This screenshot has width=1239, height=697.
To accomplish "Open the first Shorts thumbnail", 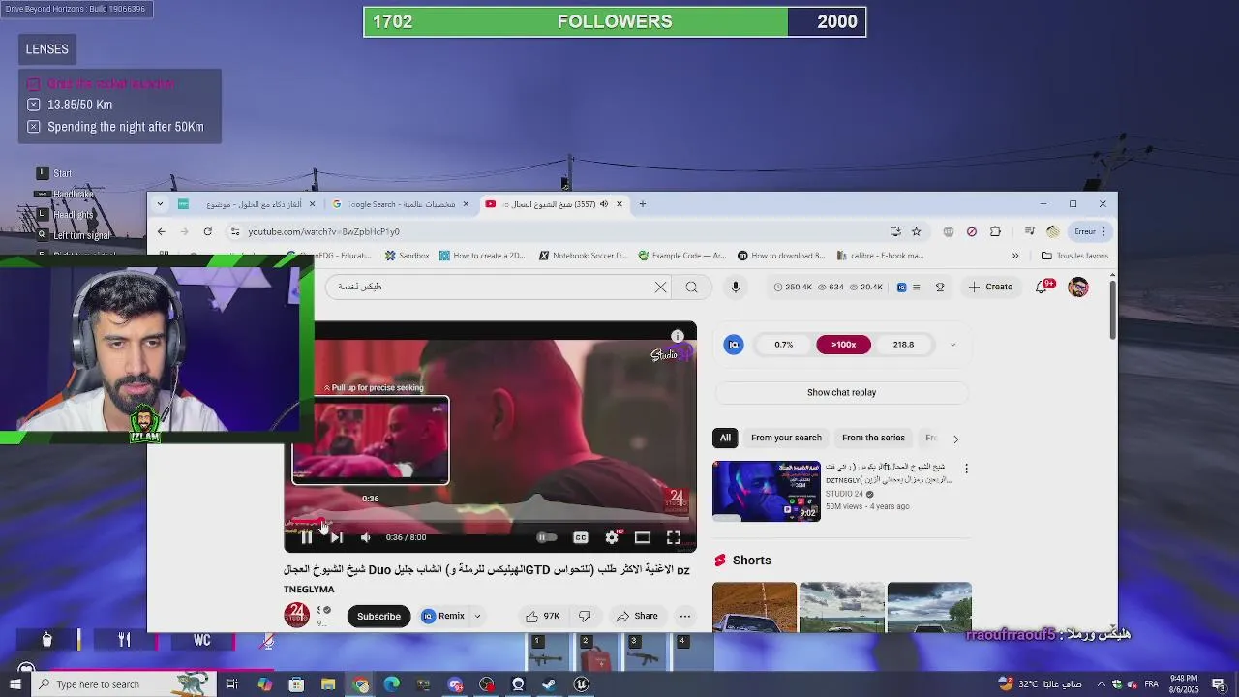I will (754, 607).
